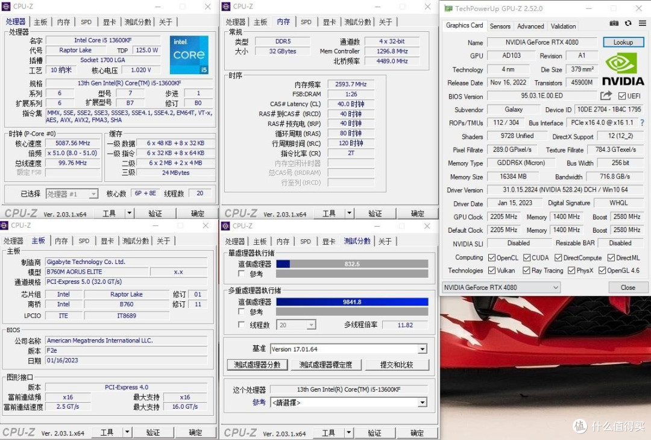Enable the 线程数 thread count checkbox
The image size is (651, 440).
click(x=241, y=325)
